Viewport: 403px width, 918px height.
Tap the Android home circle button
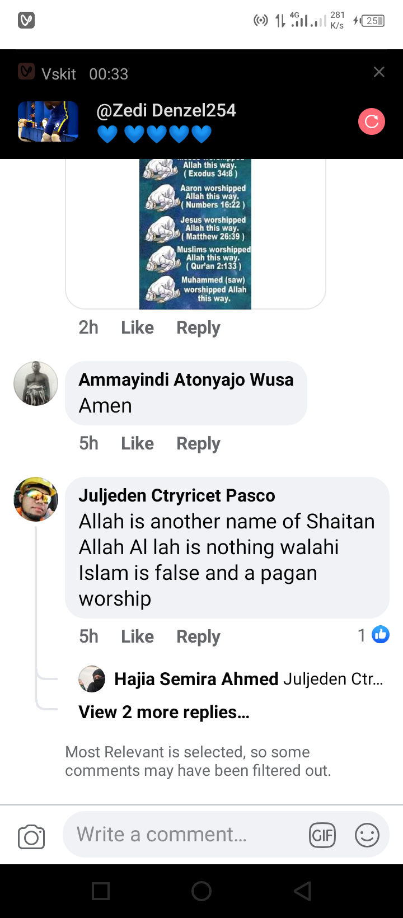[201, 891]
